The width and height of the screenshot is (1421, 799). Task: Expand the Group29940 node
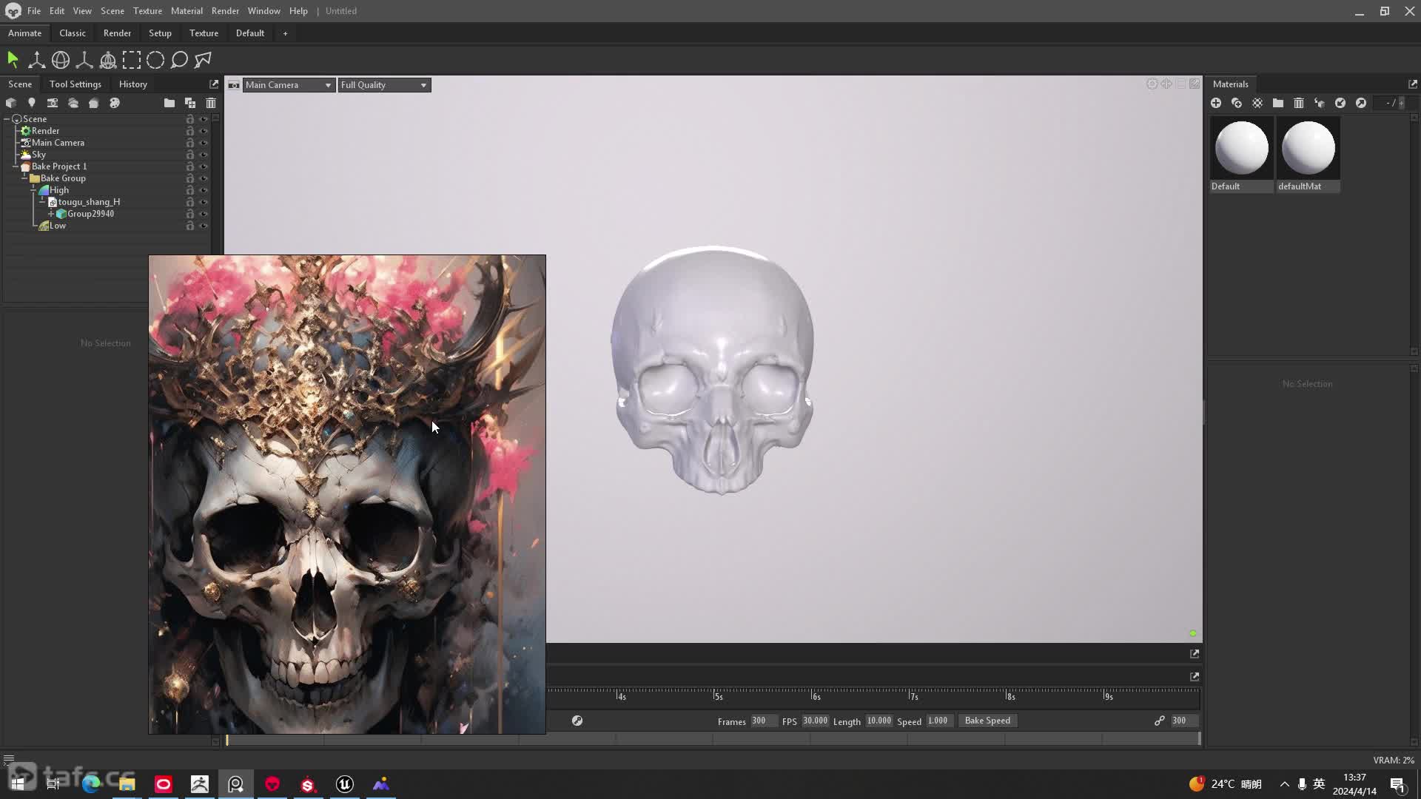tap(51, 214)
